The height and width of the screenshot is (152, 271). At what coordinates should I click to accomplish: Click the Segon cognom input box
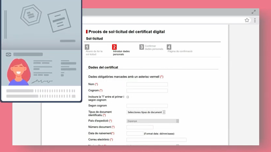tap(147, 106)
